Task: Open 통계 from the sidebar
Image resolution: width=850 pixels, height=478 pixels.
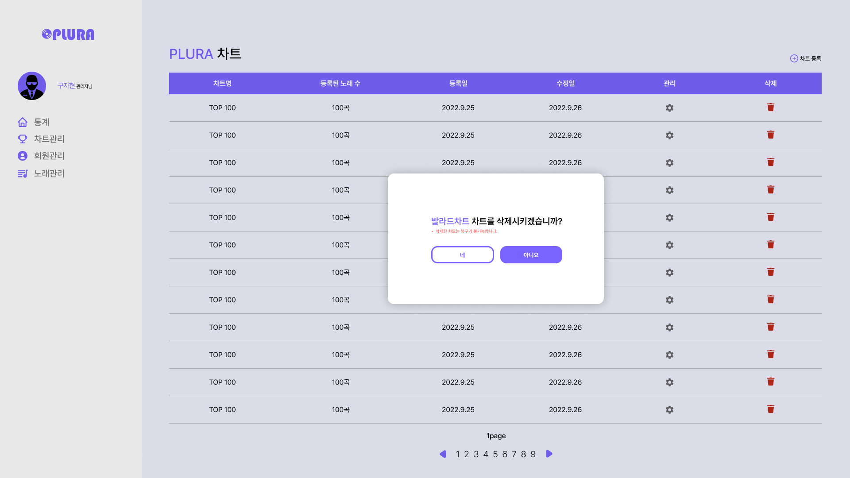Action: coord(41,122)
